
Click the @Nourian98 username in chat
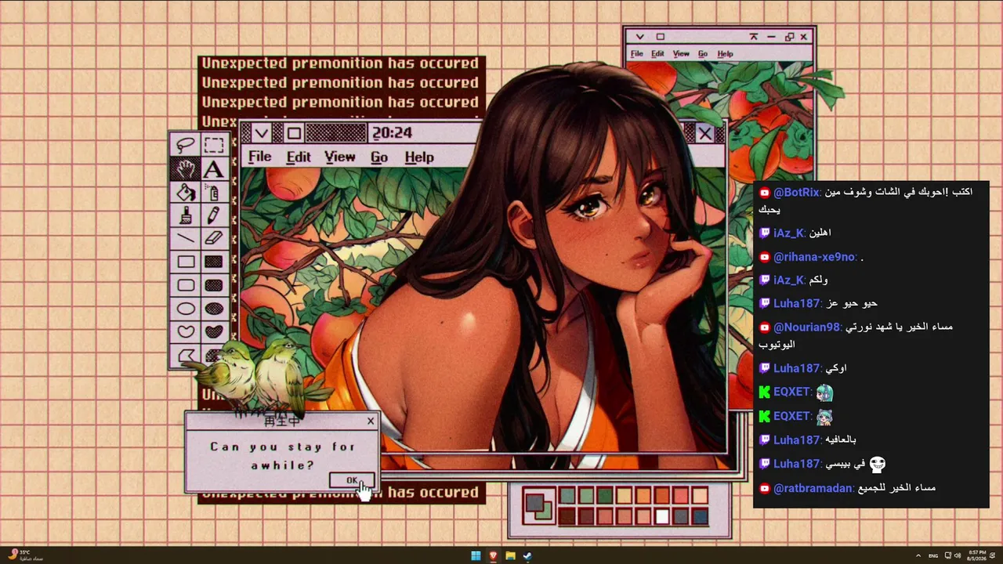(807, 327)
